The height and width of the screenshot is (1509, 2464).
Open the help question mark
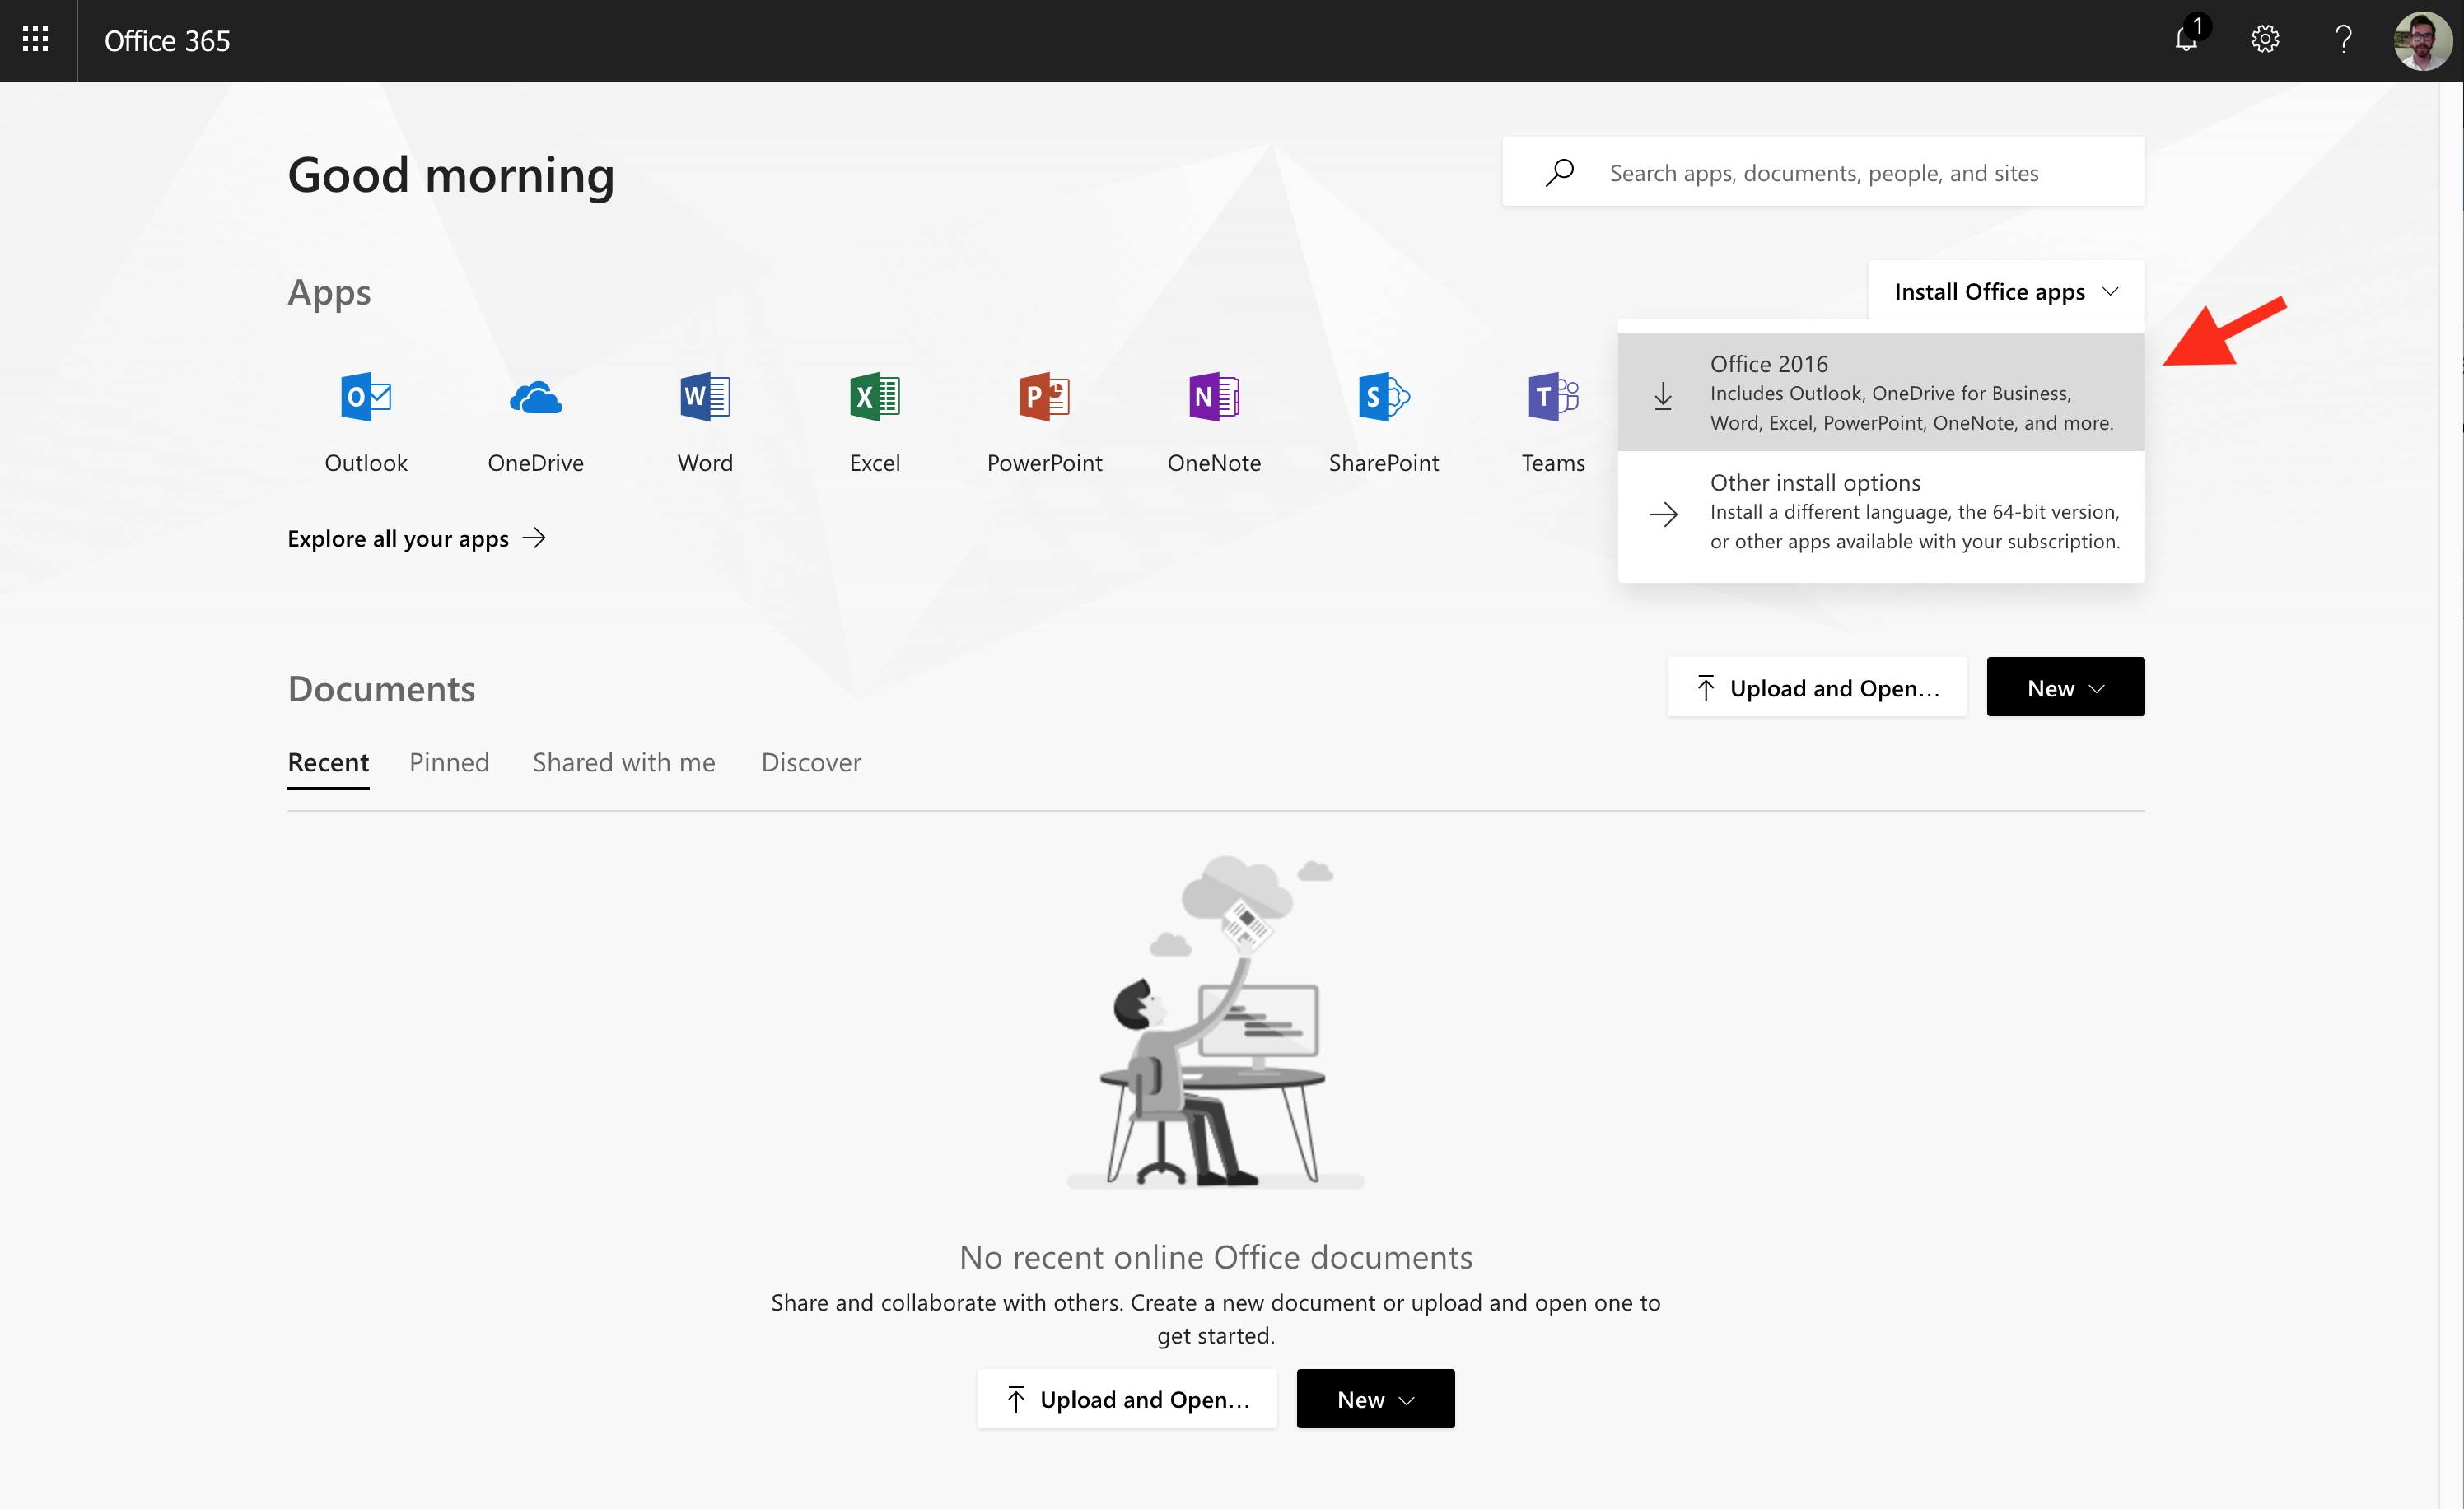(x=2343, y=40)
